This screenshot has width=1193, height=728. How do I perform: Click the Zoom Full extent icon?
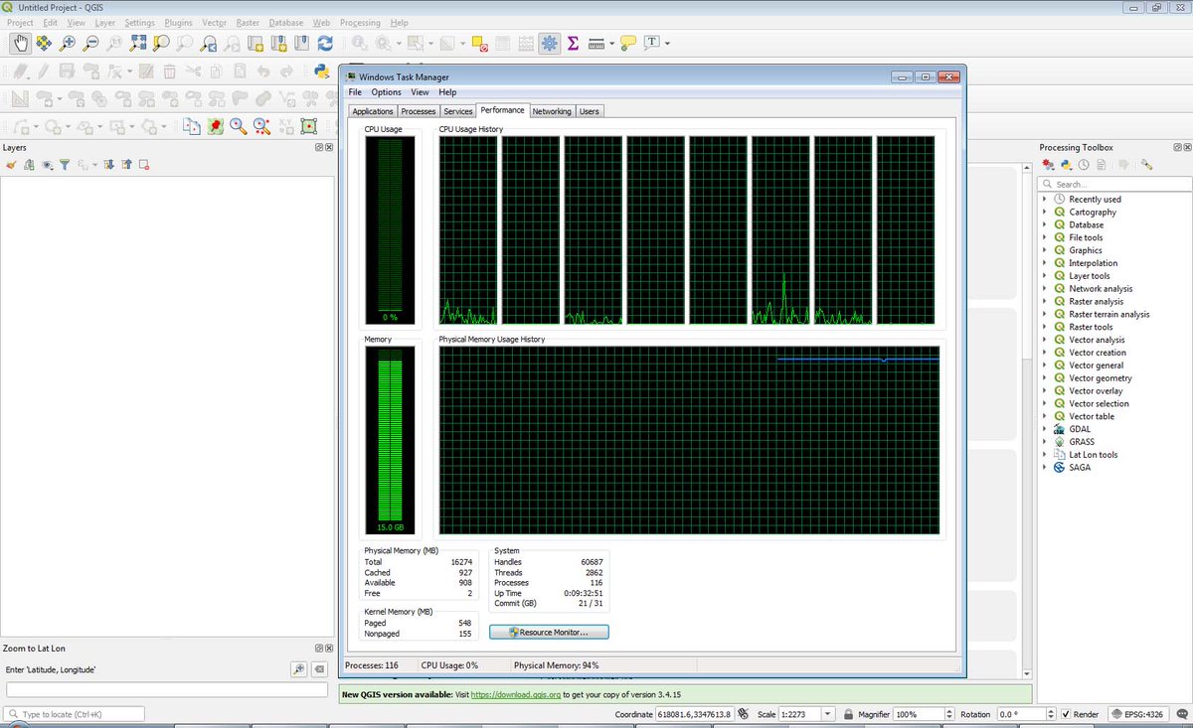pyautogui.click(x=137, y=43)
